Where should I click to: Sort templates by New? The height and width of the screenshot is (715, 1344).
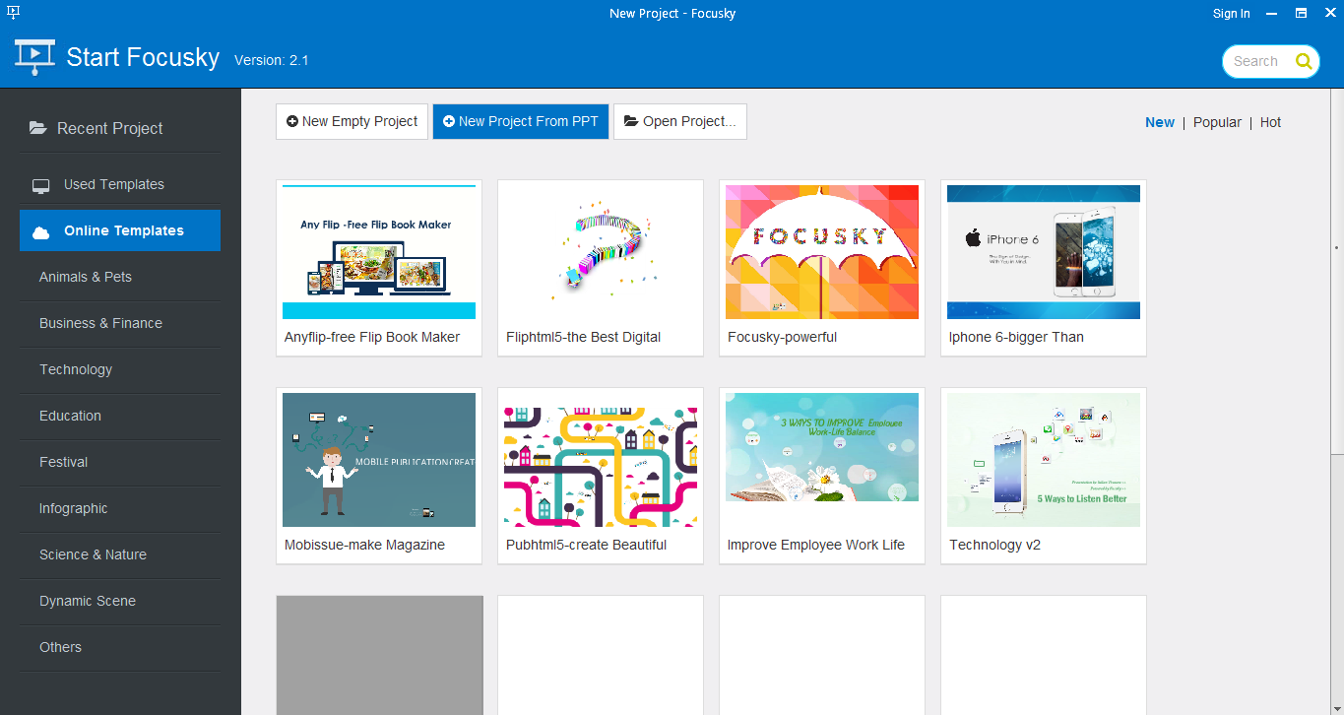point(1159,122)
